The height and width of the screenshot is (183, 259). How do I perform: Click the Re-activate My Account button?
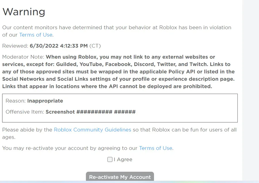120,177
